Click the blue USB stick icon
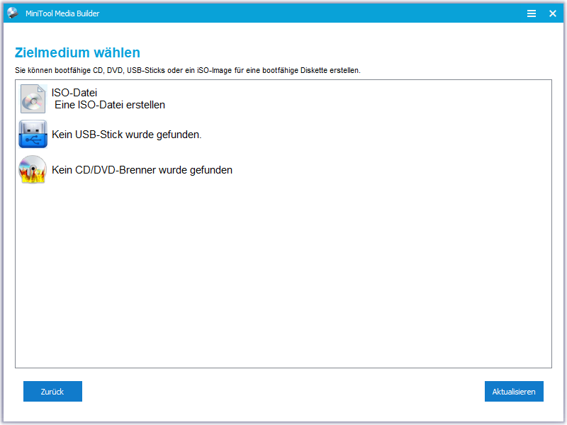This screenshot has width=567, height=425. (x=33, y=134)
